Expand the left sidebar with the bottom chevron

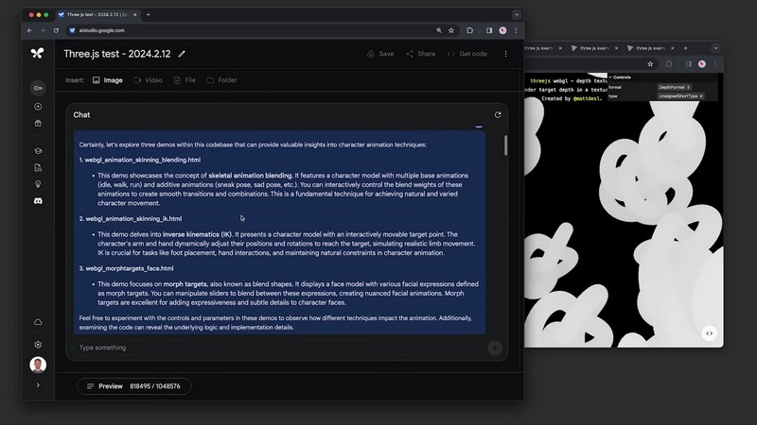tap(38, 385)
